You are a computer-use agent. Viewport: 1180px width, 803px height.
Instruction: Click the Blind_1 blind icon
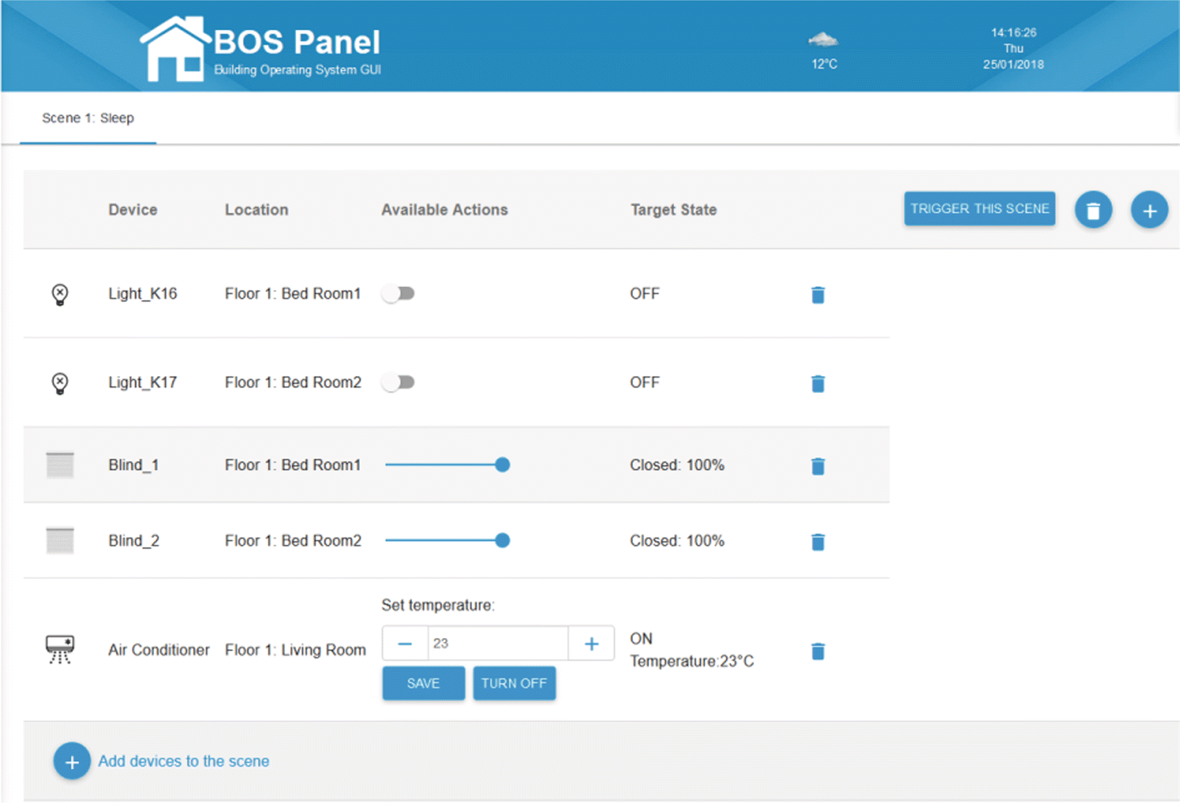click(x=60, y=465)
